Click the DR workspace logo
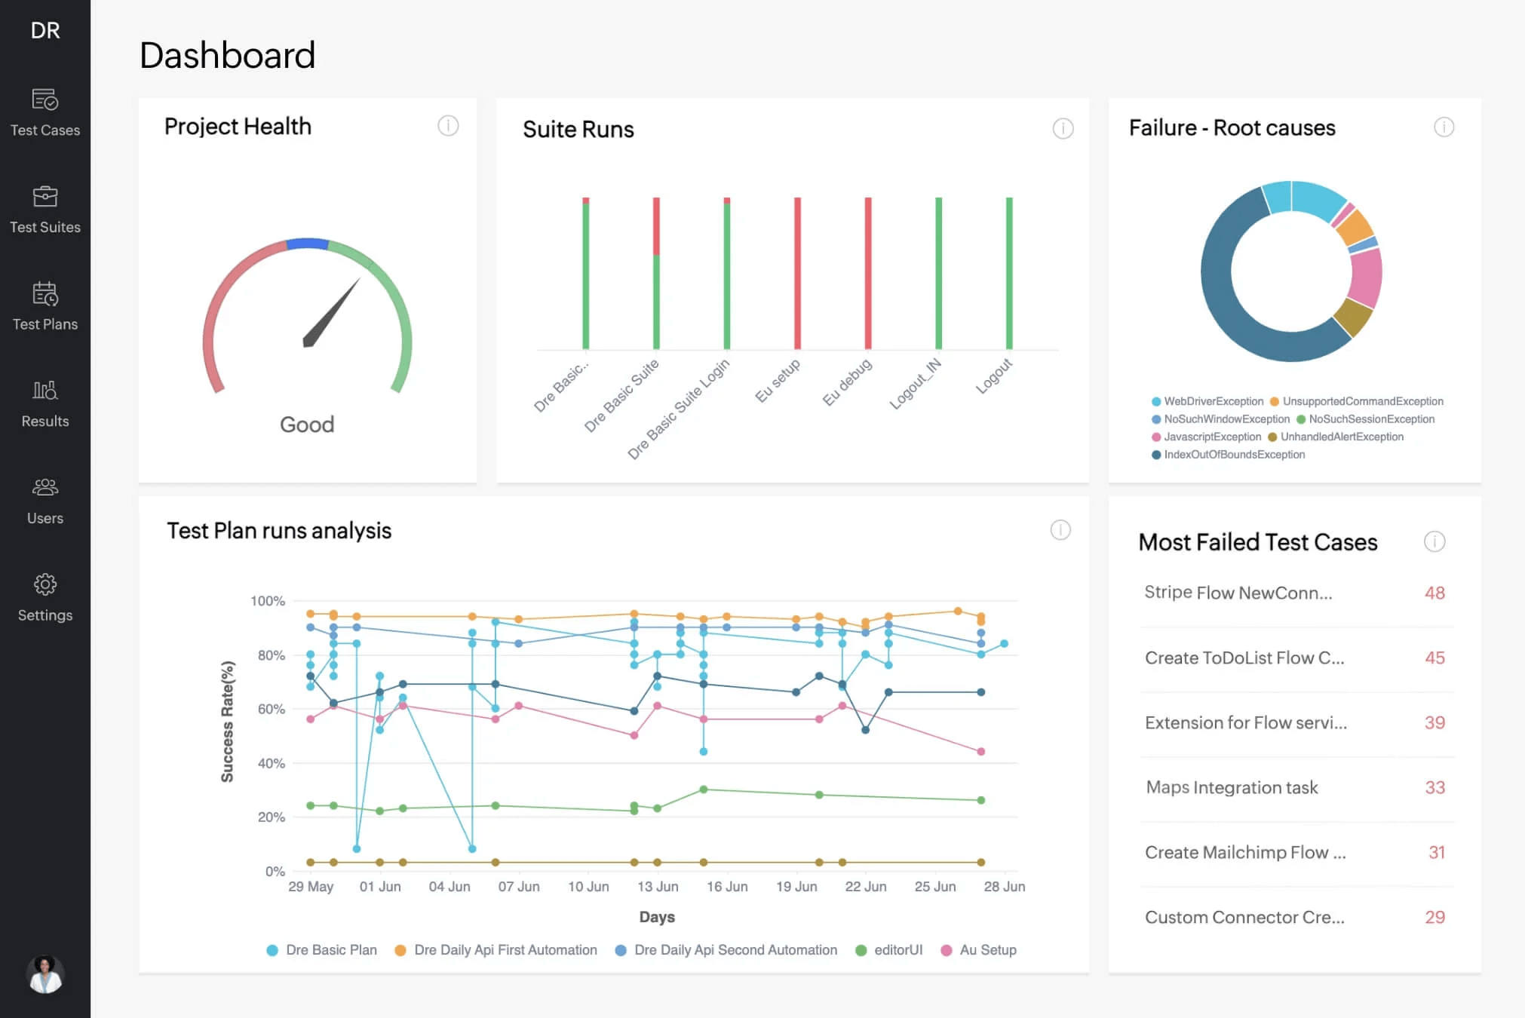The width and height of the screenshot is (1525, 1018). pos(45,30)
